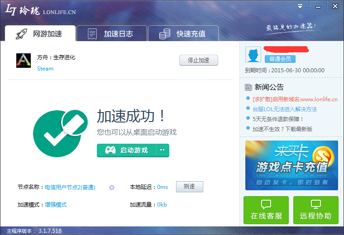Viewport: 344px width, 235px height.
Task: Open node settings gear icon
Action: click(112, 187)
